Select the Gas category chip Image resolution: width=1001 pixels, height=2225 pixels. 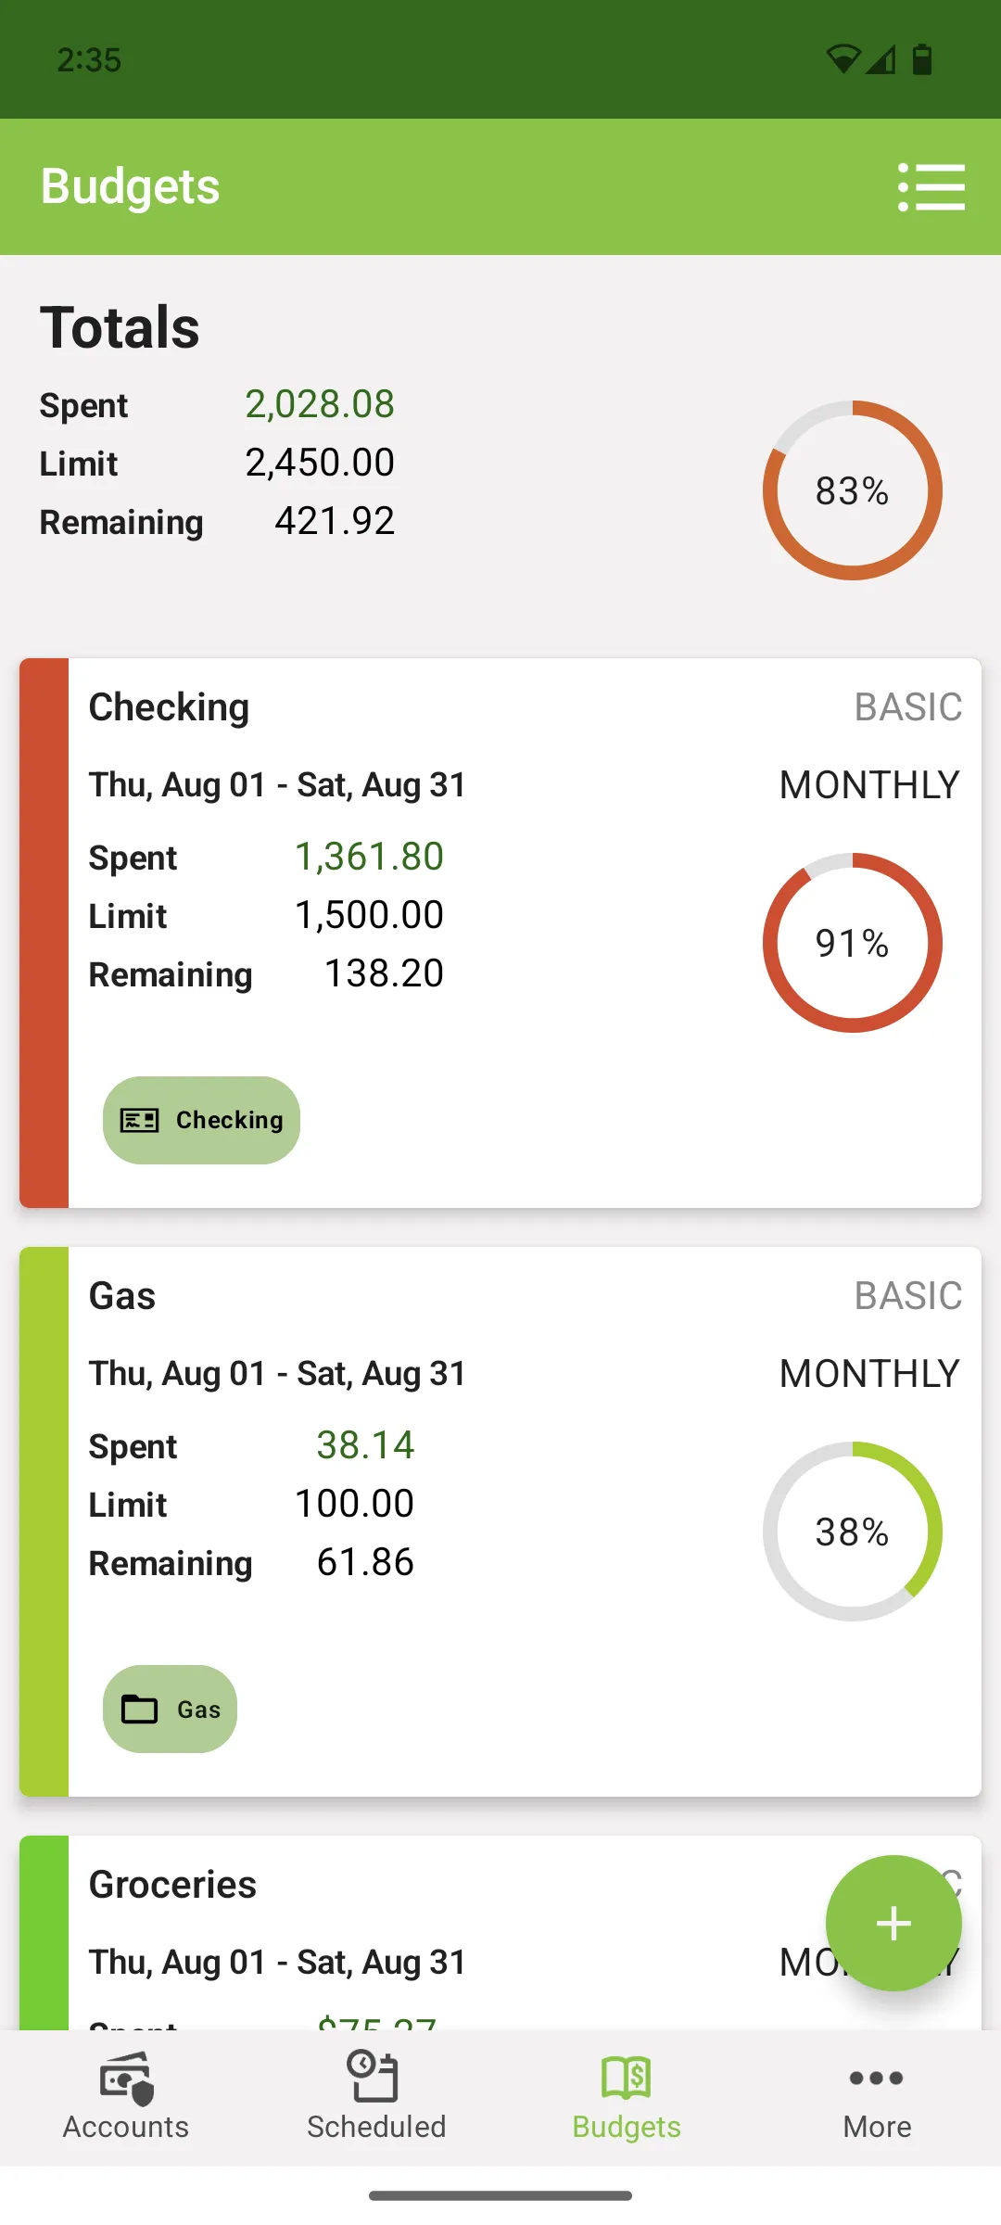tap(171, 1709)
